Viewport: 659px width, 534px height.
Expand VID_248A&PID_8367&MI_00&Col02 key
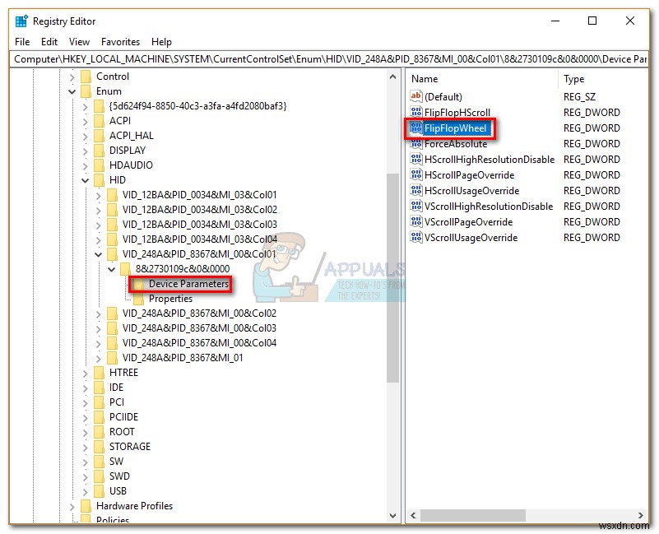[x=98, y=313]
